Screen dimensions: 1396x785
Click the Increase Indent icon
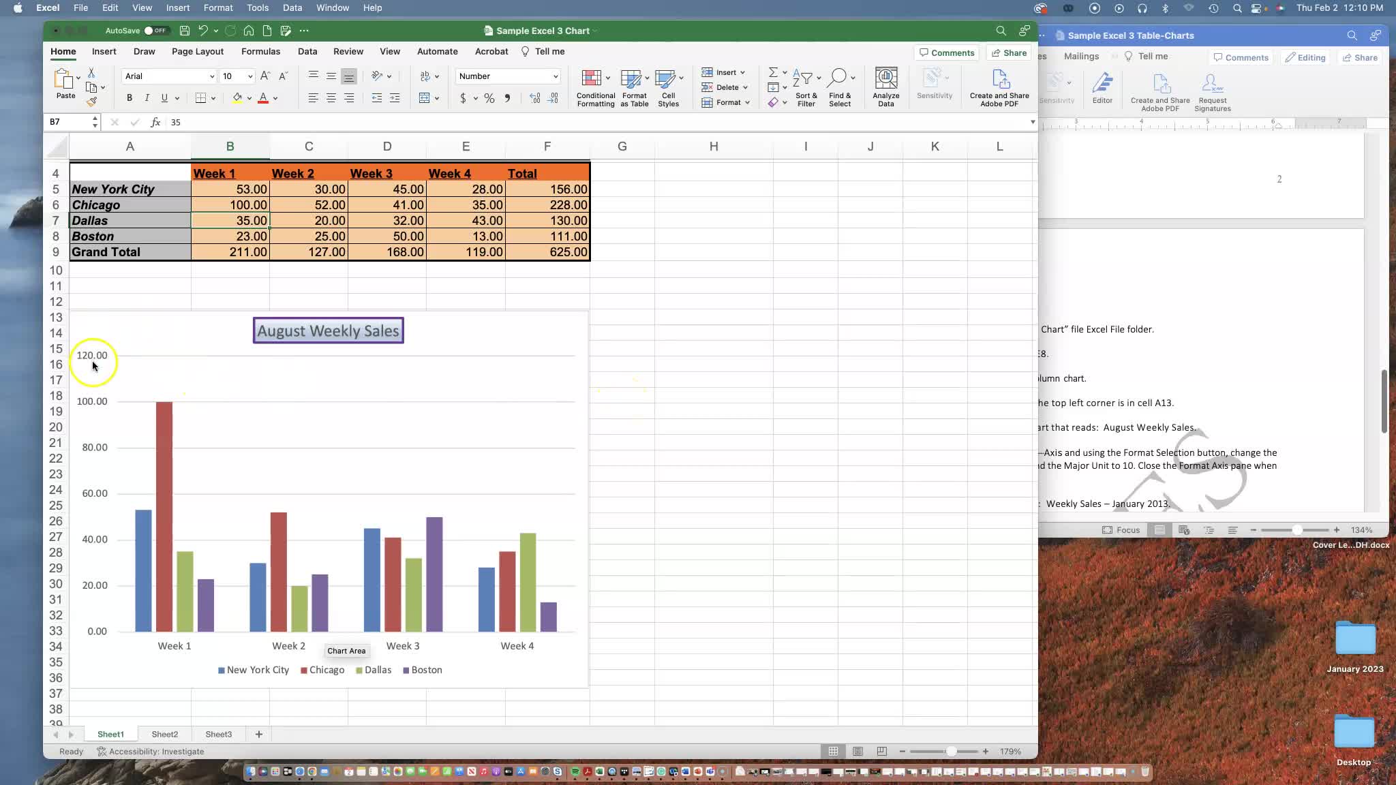pos(395,98)
